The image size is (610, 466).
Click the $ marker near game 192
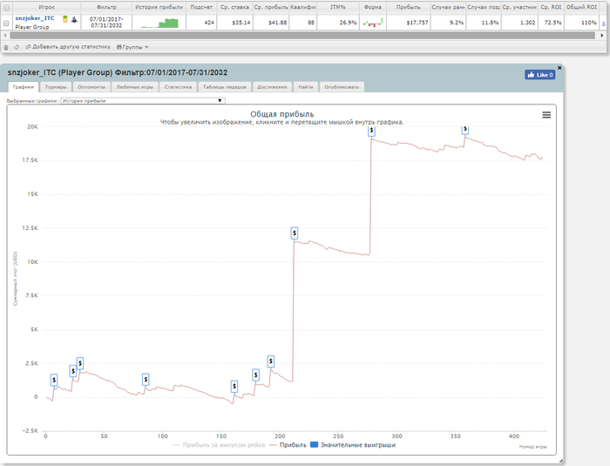click(x=271, y=361)
